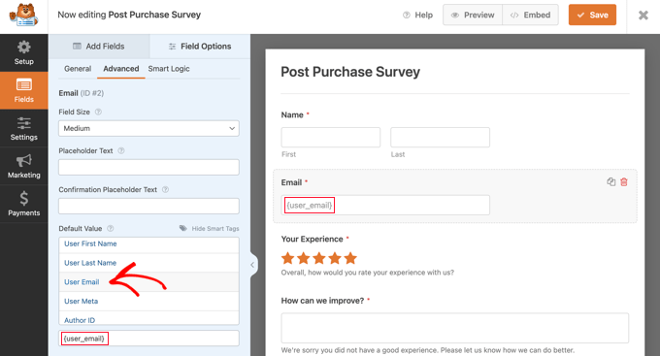
Task: Click the How can we improve textarea
Action: pyautogui.click(x=454, y=328)
